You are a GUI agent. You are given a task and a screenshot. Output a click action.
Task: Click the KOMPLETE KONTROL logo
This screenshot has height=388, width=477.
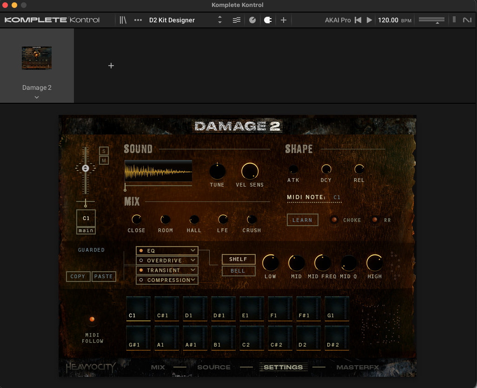(51, 20)
